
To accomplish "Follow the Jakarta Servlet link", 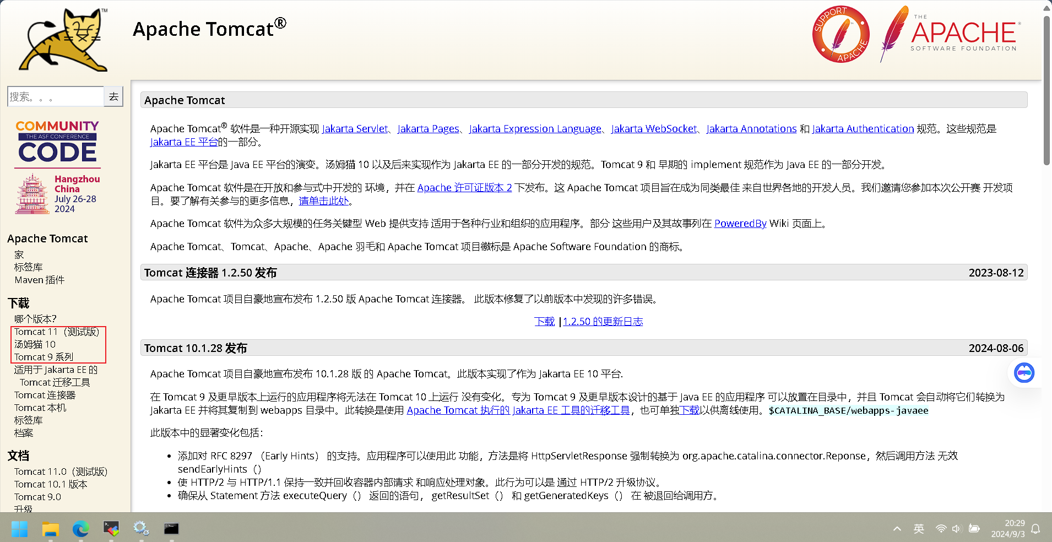I will [x=355, y=128].
